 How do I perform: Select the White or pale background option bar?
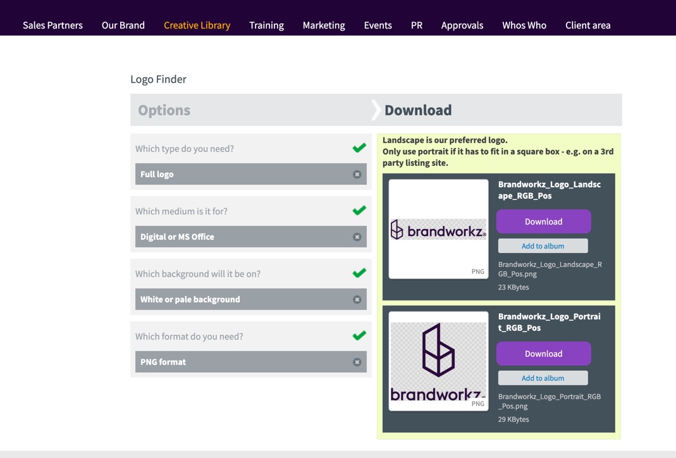click(x=251, y=299)
